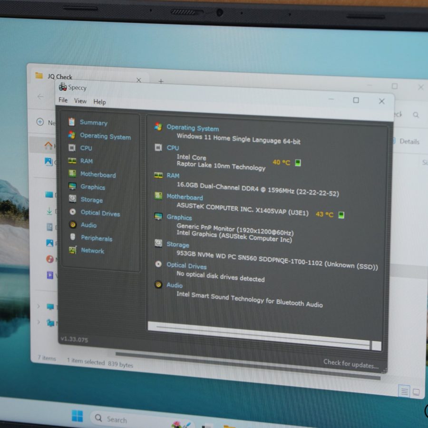This screenshot has height=428, width=428.
Task: Click the Network card icon in sidebar
Action: pos(73,250)
